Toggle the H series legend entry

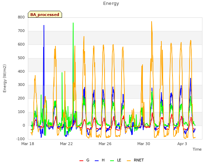click(100, 160)
